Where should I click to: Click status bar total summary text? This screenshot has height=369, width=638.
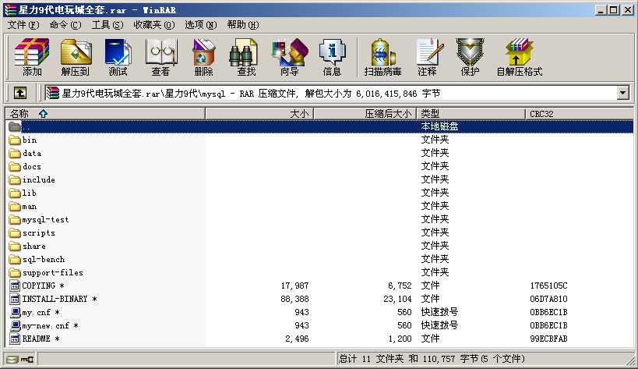(432, 359)
